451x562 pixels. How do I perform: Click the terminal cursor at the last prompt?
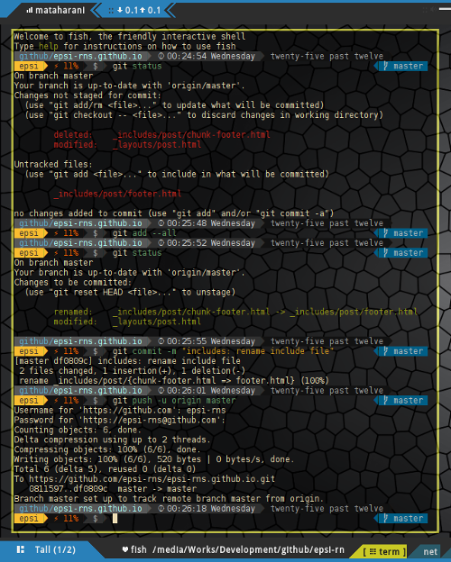pos(115,518)
